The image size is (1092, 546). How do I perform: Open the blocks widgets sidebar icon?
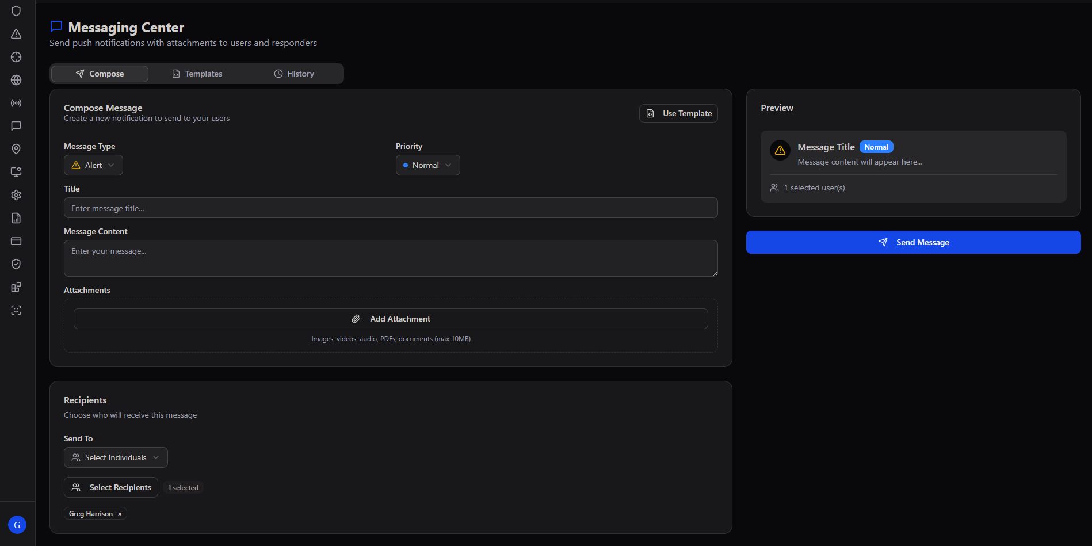[x=16, y=287]
